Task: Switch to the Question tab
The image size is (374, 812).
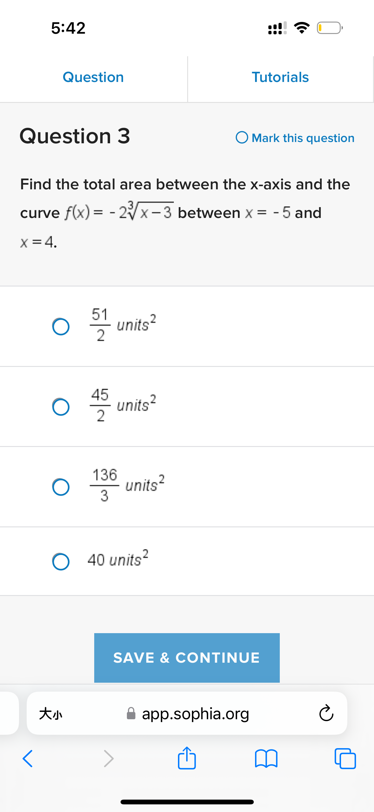Action: tap(93, 77)
